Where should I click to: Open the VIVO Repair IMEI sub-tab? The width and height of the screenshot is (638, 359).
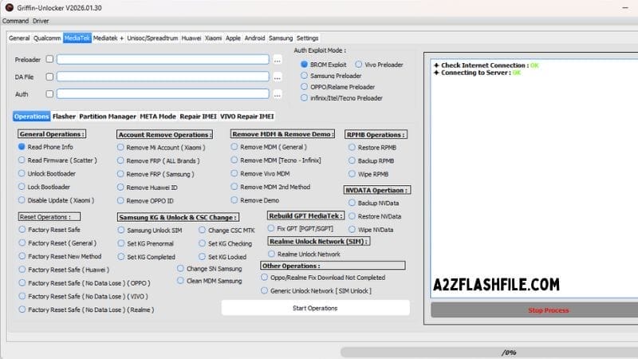pyautogui.click(x=247, y=116)
